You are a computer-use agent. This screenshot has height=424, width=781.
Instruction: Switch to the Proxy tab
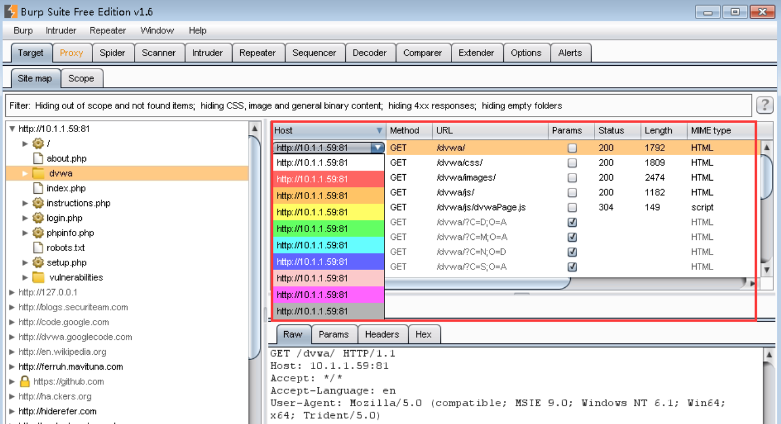(x=72, y=52)
